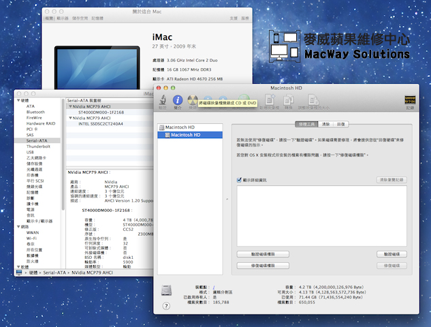Click the iMac display image in About This Mac
This screenshot has height=327, width=431.
[97, 67]
